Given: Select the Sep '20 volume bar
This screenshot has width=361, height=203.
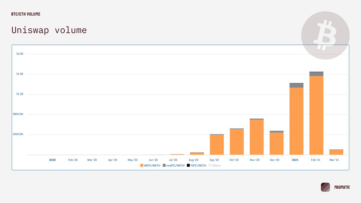Looking at the screenshot, I should point(217,144).
